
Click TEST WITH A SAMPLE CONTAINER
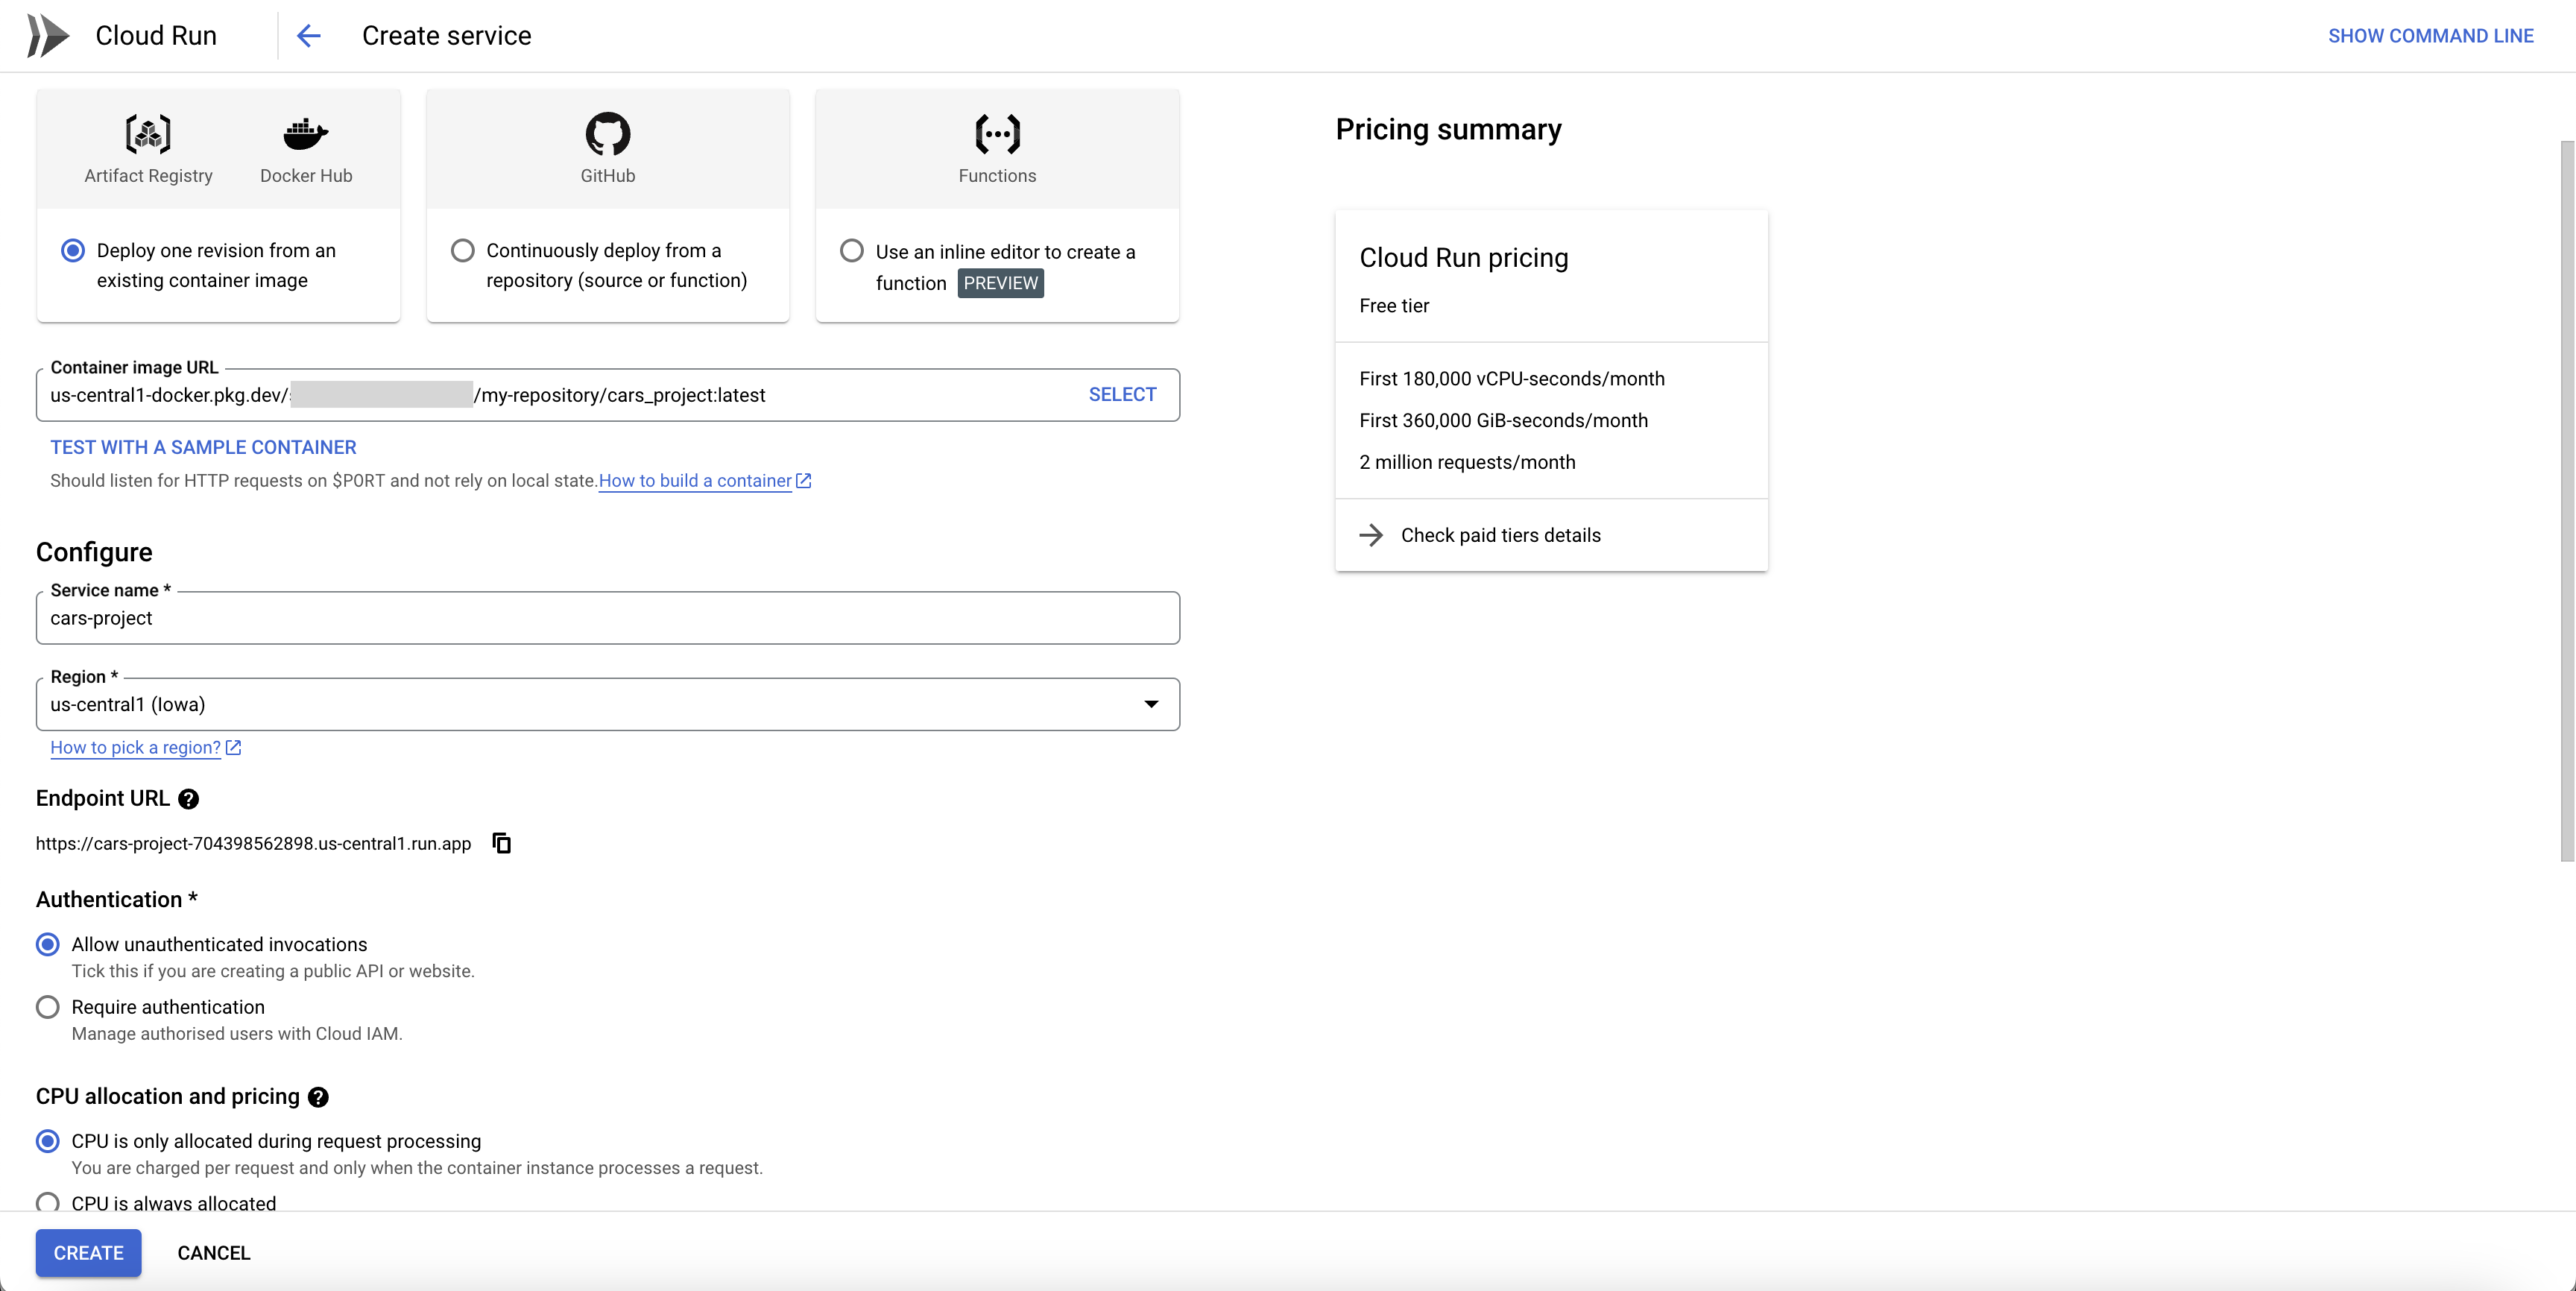coord(203,447)
